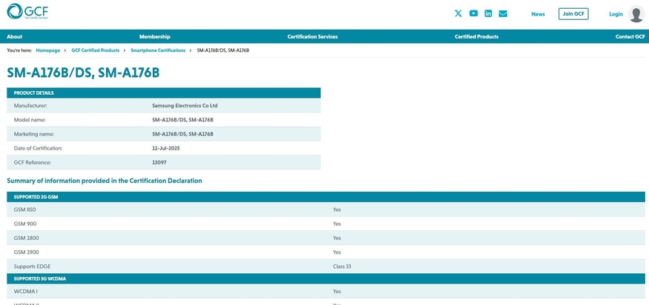The height and width of the screenshot is (305, 649).
Task: Click the Join GCF button
Action: tap(573, 13)
